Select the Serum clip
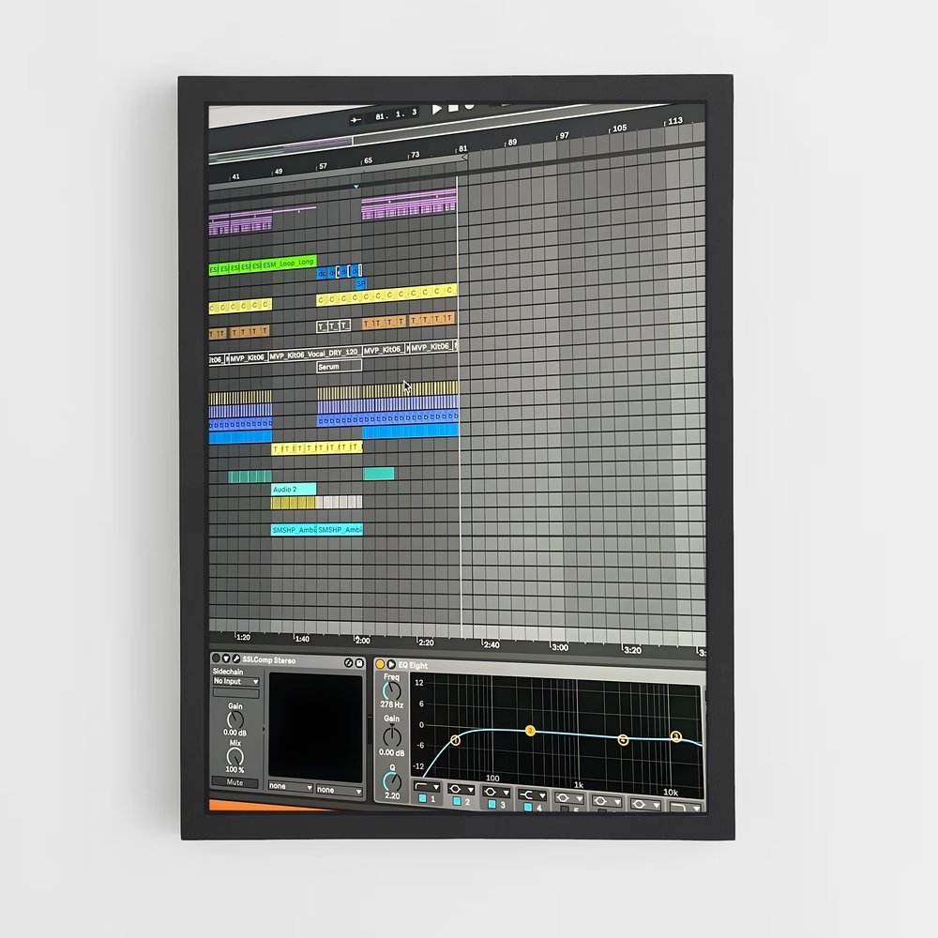 [339, 366]
